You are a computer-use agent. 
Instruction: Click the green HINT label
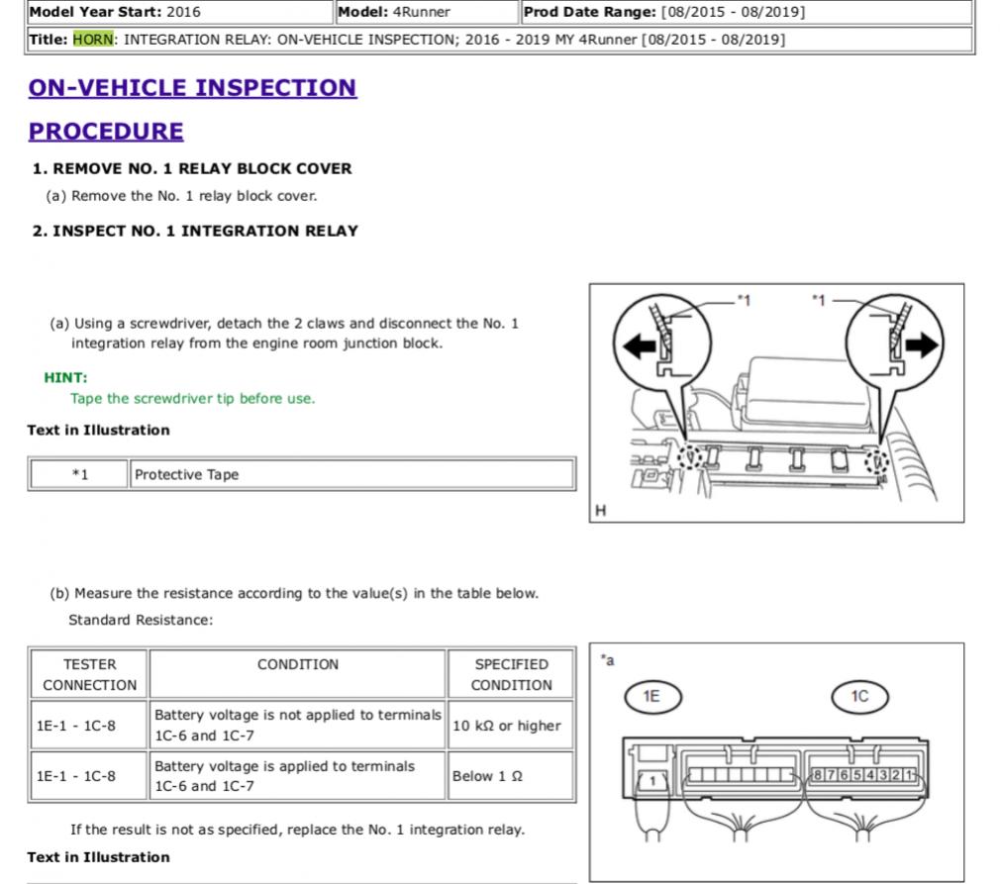[65, 377]
